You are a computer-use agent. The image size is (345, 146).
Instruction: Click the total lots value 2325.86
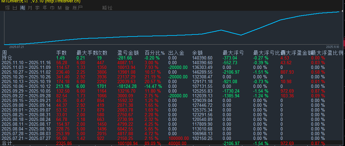click(65, 143)
